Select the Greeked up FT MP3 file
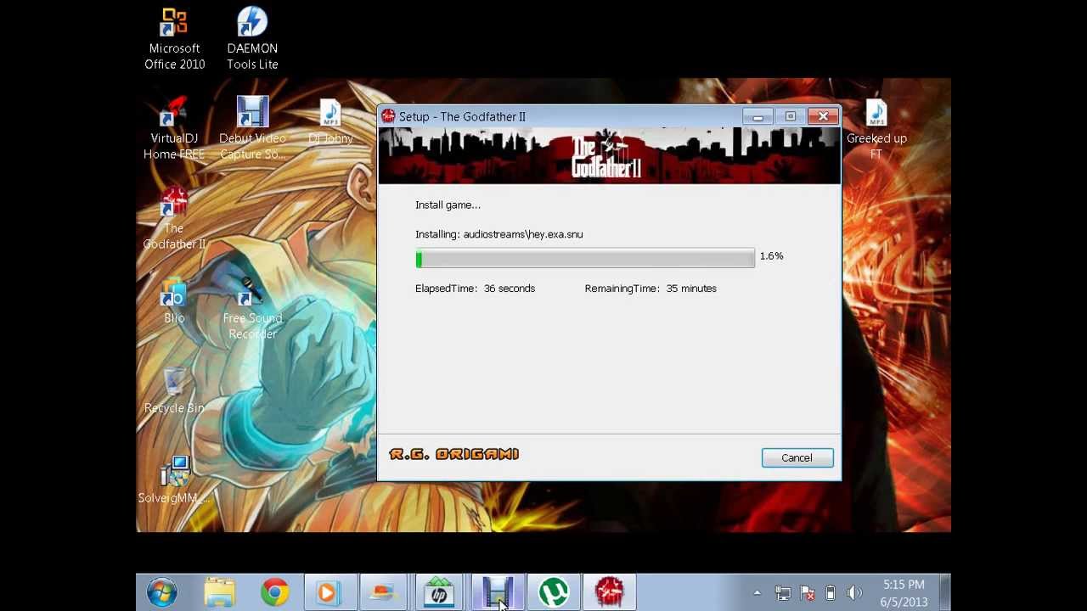Viewport: 1087px width, 611px height. pyautogui.click(x=876, y=129)
